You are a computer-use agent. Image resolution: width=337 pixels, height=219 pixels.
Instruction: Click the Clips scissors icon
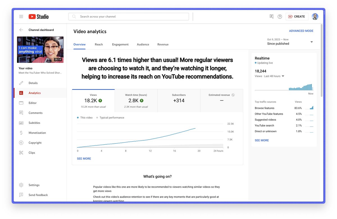point(21,153)
